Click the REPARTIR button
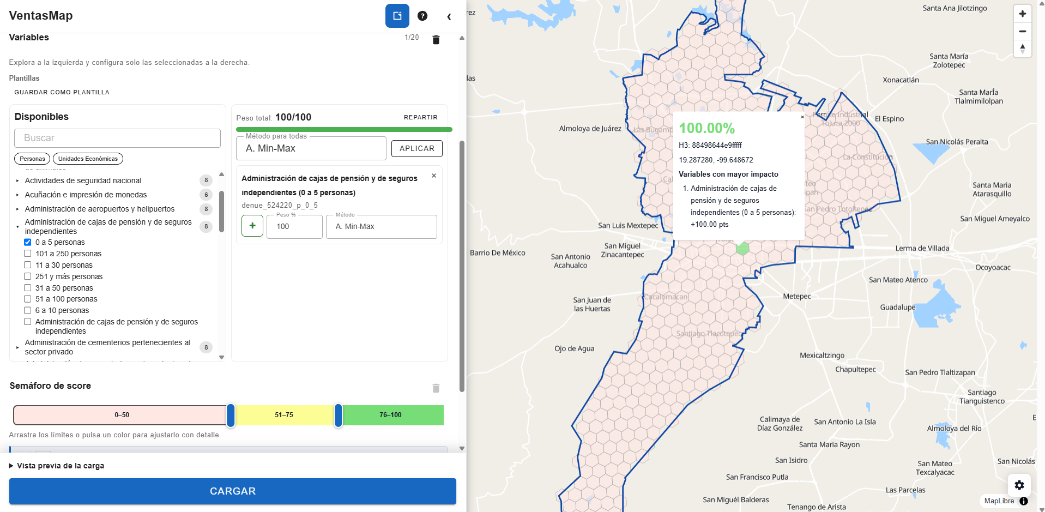1045x512 pixels. [421, 117]
